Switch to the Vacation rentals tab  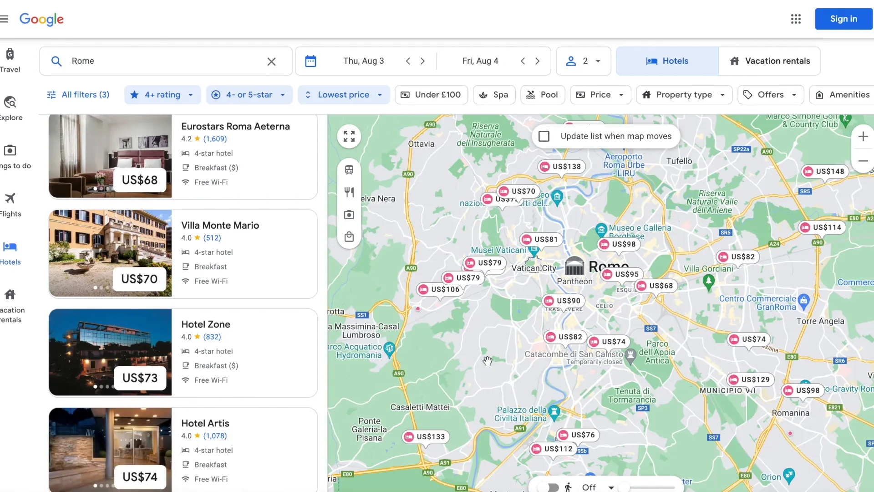tap(769, 61)
